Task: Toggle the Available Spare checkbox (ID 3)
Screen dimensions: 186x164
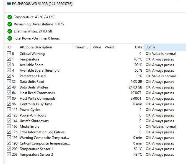Action: (9, 65)
